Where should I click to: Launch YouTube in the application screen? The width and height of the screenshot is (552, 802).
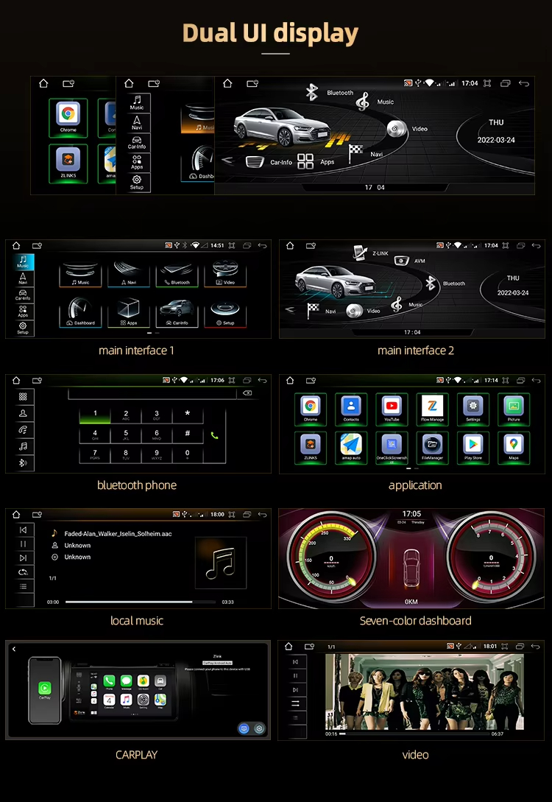[392, 409]
